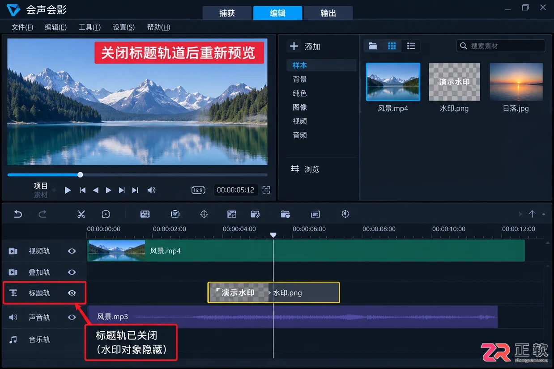Redo using the timeline toolbar arrow
Screen dimensions: 554x369
click(x=43, y=214)
